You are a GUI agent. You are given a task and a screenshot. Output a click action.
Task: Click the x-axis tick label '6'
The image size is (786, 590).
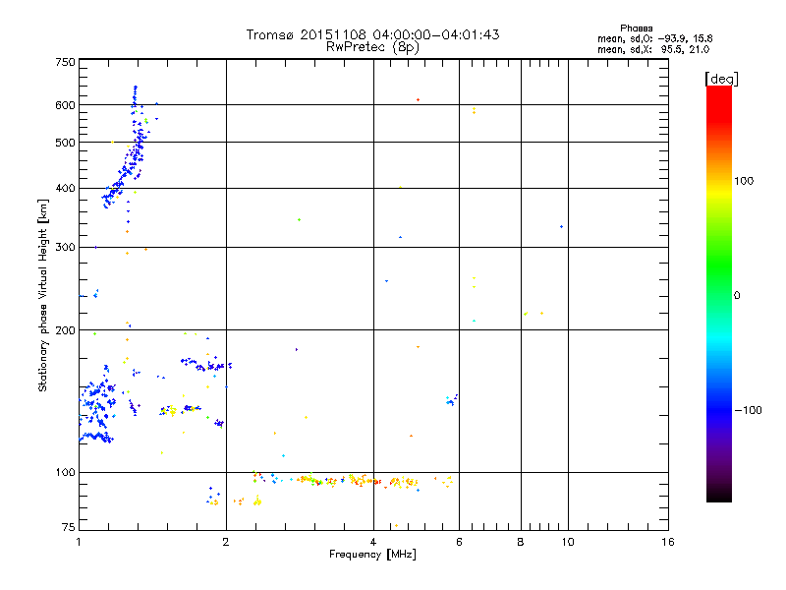(x=459, y=542)
